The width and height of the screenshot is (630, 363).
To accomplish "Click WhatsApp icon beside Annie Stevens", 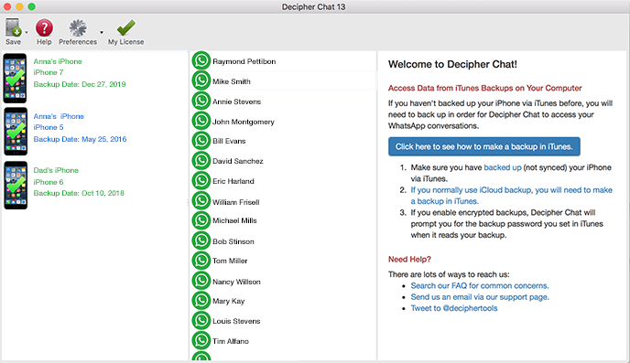I will click(201, 101).
